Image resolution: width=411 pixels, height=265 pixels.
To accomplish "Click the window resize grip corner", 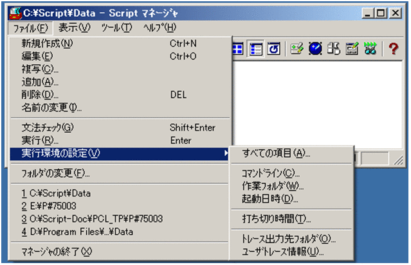I will [x=398, y=160].
